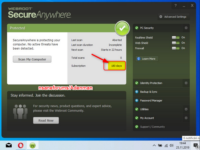The height and width of the screenshot is (150, 200).
Task: Open the taskbar clock and date
Action: 183,145
